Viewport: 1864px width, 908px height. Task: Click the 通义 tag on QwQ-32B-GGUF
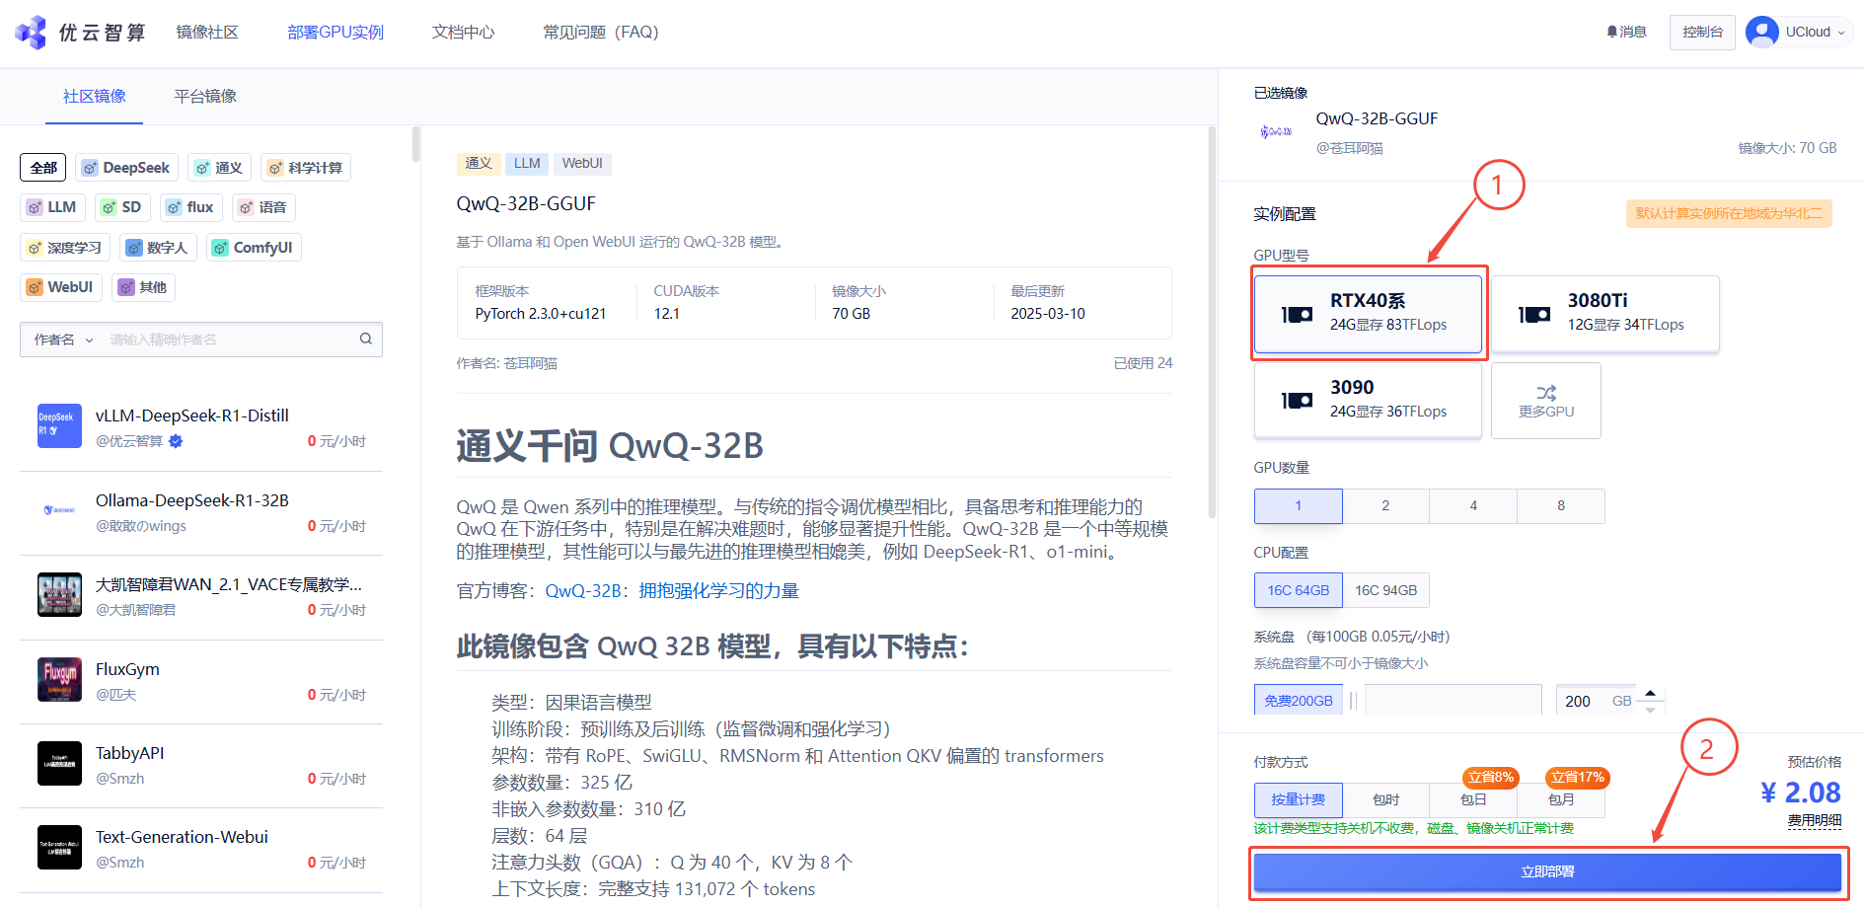pos(479,164)
